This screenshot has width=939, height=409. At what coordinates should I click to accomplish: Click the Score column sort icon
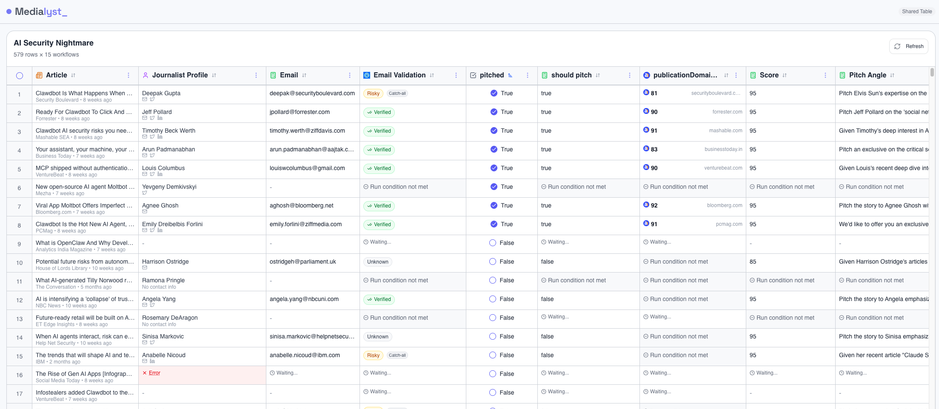[x=785, y=75]
